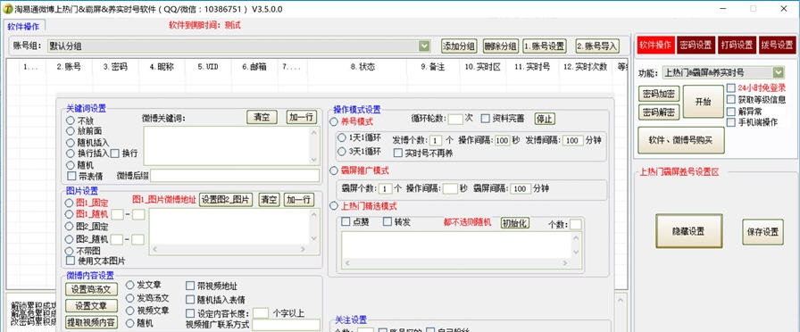Select the 换行插入 radio option
This screenshot has height=332, width=800.
70,153
